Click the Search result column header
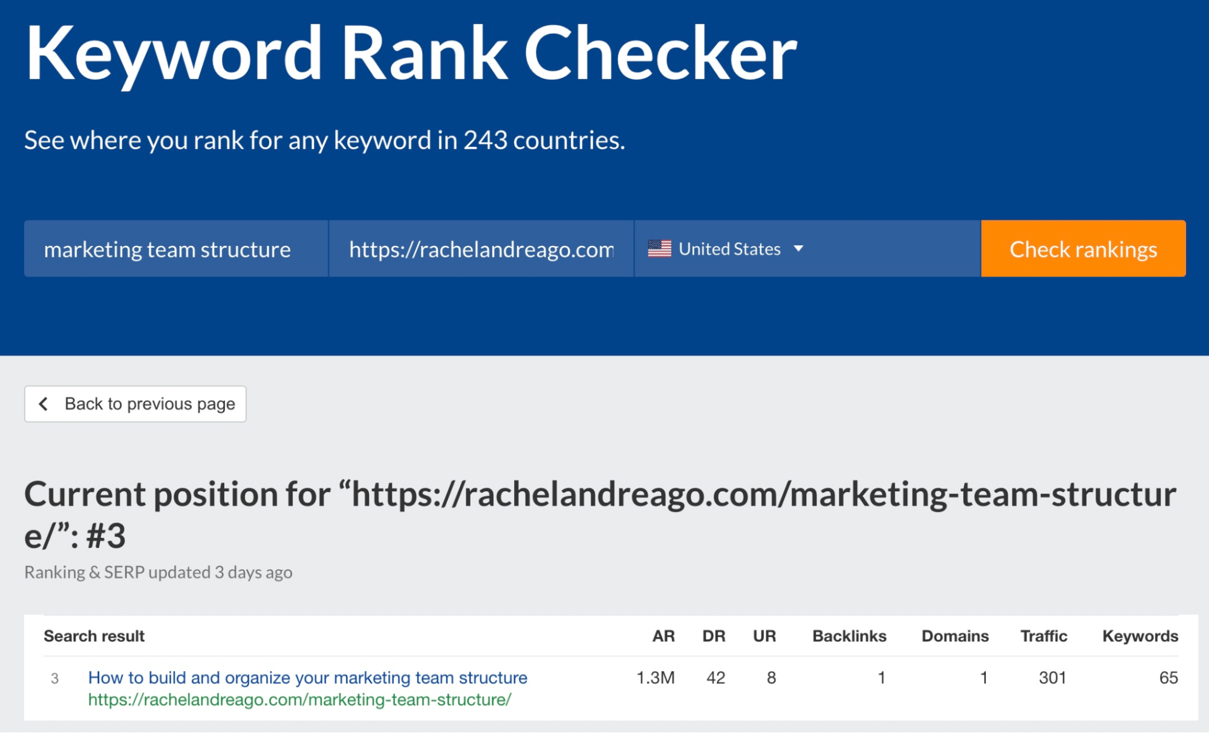 (x=94, y=636)
